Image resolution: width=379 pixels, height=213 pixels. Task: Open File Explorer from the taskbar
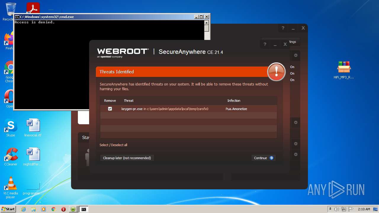tap(33, 209)
